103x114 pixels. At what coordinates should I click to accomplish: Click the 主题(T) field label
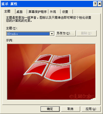12,28
